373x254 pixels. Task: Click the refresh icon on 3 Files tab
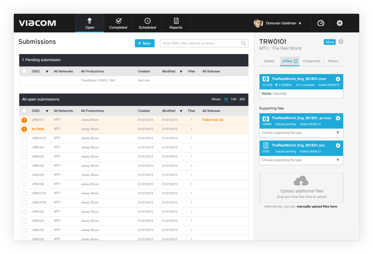[x=296, y=61]
